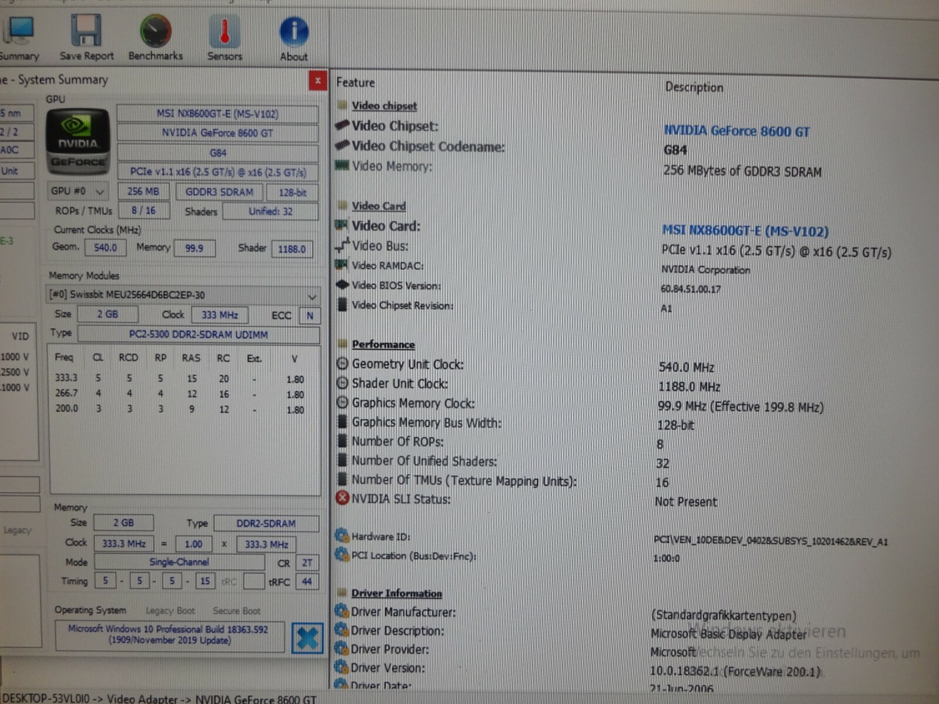Click the memory chip icon beside Video Memory:

pyautogui.click(x=342, y=165)
